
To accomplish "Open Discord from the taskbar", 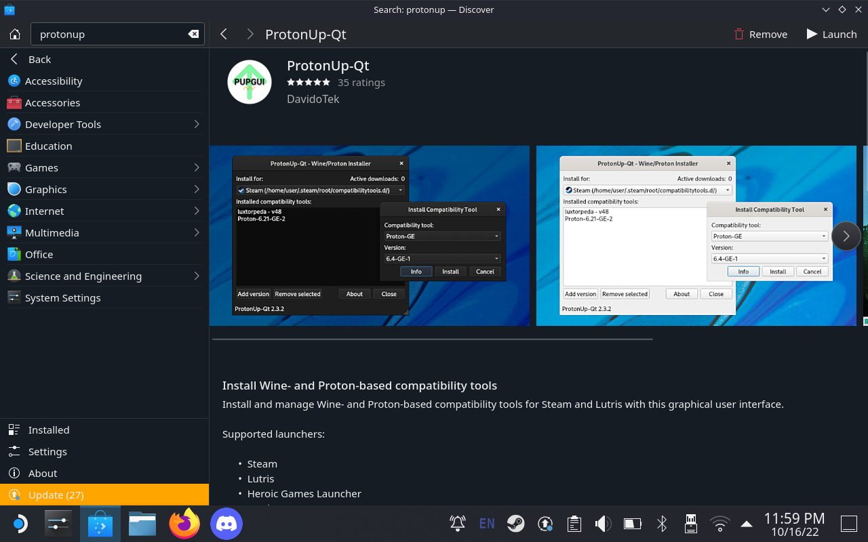I will (x=226, y=524).
